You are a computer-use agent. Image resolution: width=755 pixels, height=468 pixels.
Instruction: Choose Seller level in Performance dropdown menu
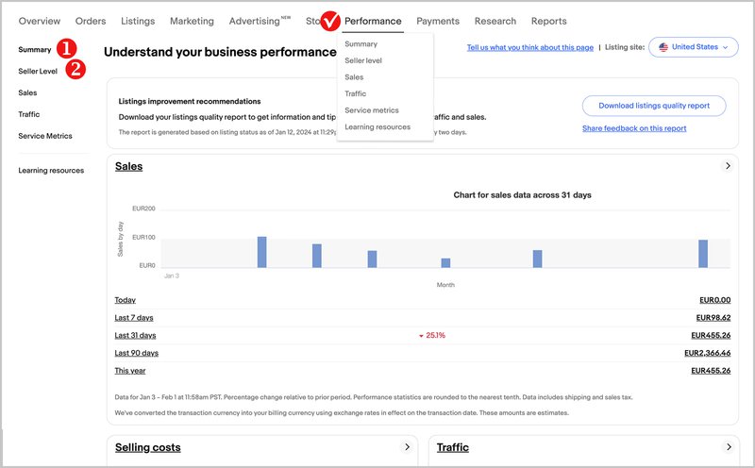(363, 60)
